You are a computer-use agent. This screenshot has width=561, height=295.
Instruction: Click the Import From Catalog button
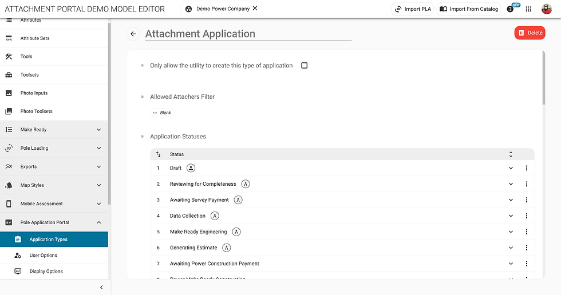(x=469, y=9)
